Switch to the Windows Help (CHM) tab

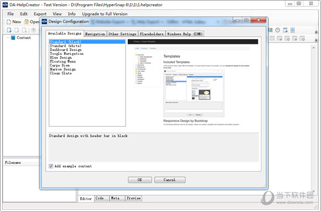184,34
